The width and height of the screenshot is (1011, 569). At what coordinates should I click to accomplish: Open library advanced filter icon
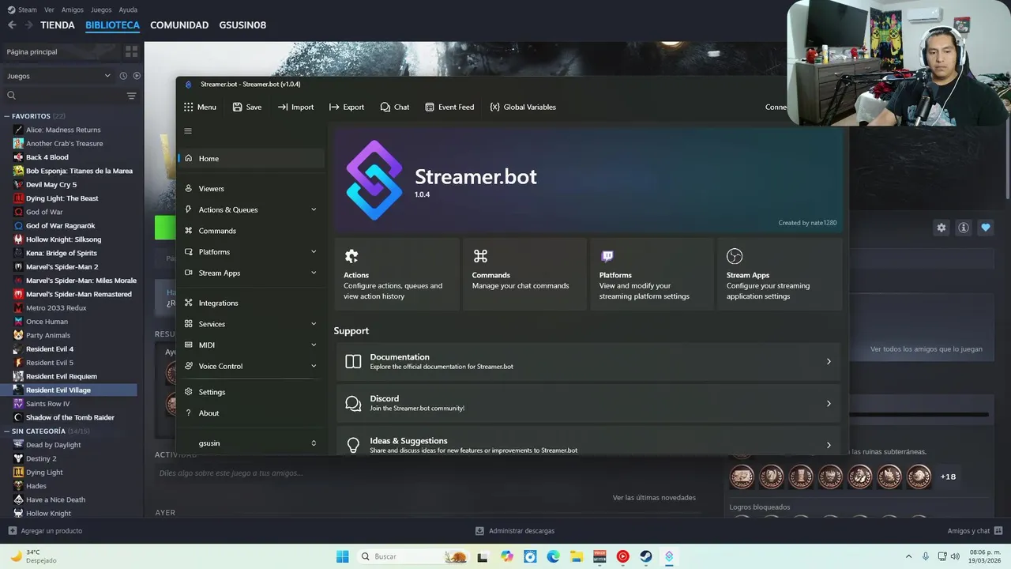131,96
